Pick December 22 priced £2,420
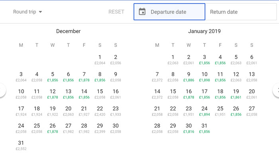 pos(100,111)
